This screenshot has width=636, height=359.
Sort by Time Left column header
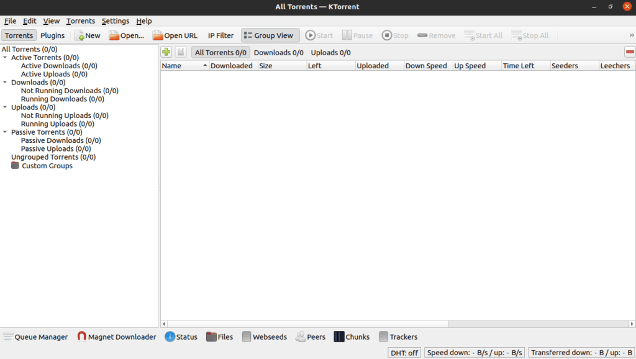coord(525,66)
